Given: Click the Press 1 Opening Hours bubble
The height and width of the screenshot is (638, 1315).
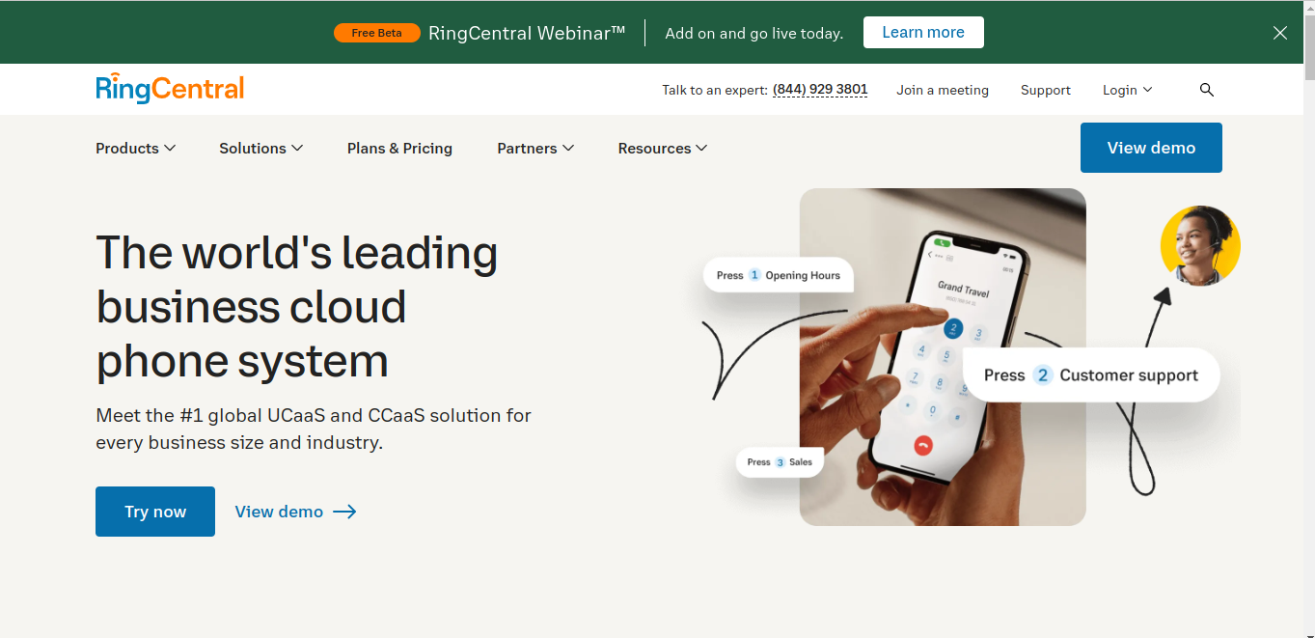Looking at the screenshot, I should [x=778, y=275].
